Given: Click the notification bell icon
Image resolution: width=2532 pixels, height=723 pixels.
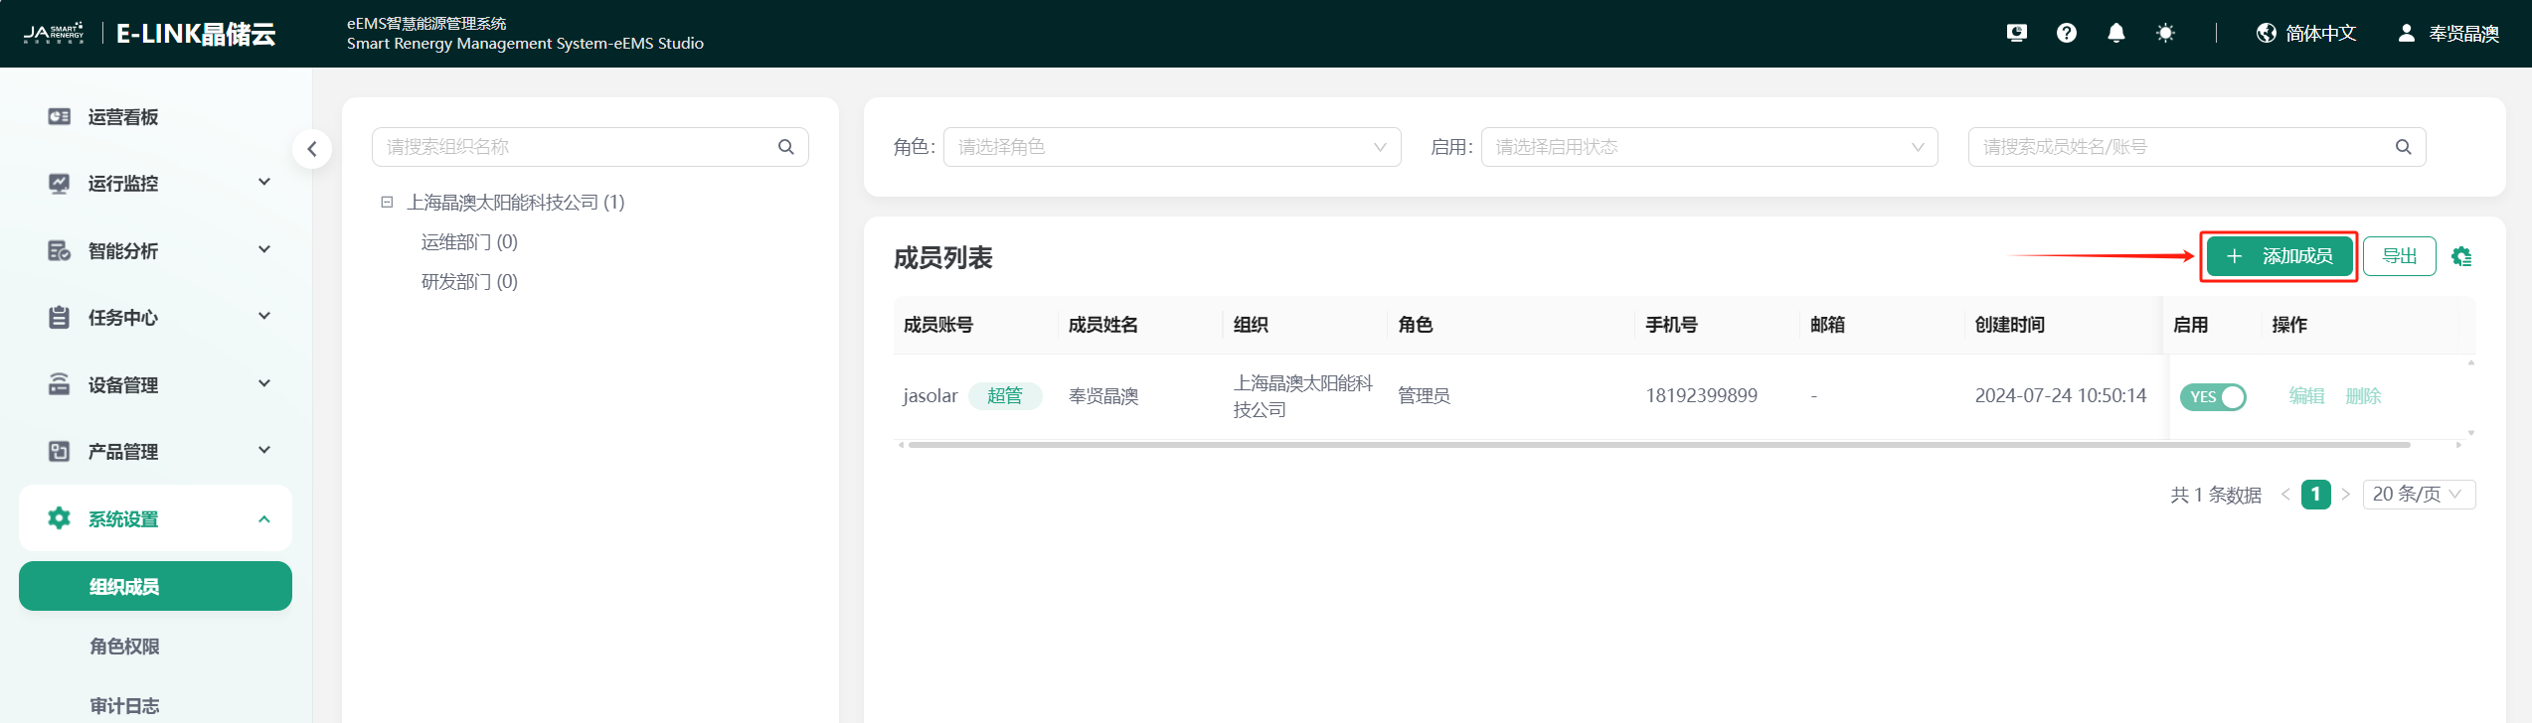Looking at the screenshot, I should pos(2116,34).
